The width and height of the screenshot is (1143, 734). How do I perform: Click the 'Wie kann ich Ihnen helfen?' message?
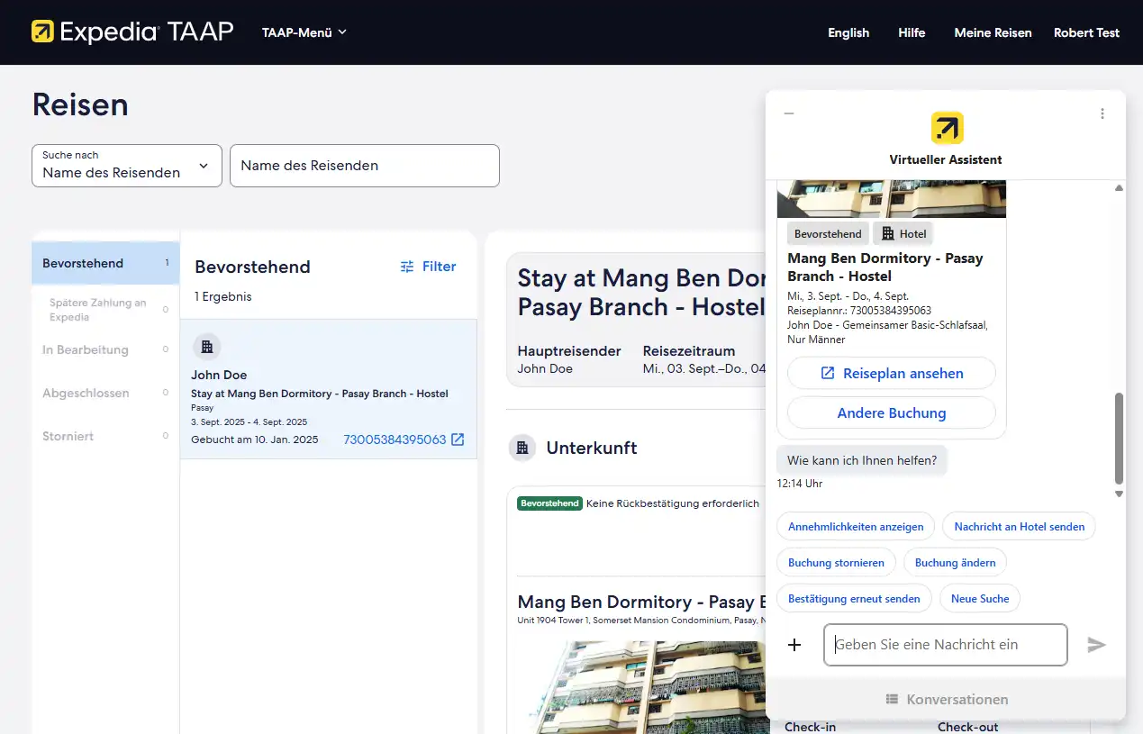pyautogui.click(x=862, y=460)
